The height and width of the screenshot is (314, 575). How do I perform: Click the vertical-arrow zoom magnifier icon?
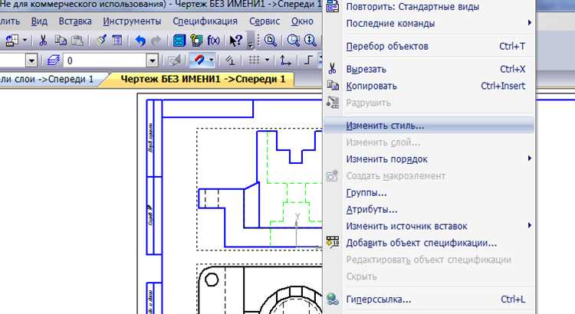click(310, 41)
